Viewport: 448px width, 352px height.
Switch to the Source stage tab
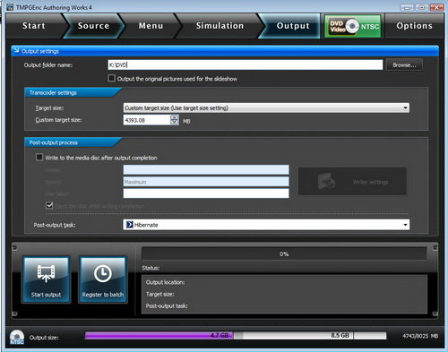(93, 26)
